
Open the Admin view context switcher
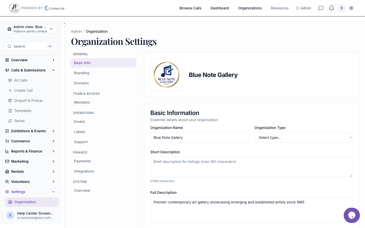pyautogui.click(x=30, y=29)
